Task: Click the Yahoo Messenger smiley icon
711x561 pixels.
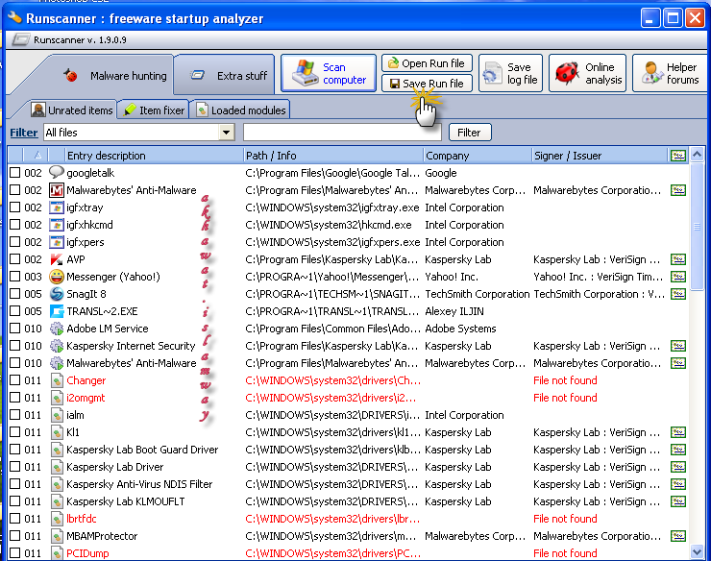Action: [x=57, y=277]
